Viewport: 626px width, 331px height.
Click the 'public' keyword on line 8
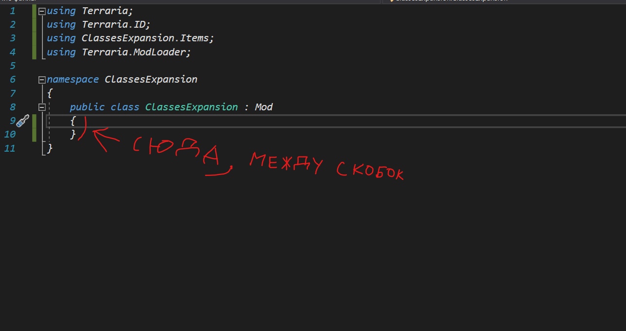pyautogui.click(x=87, y=107)
